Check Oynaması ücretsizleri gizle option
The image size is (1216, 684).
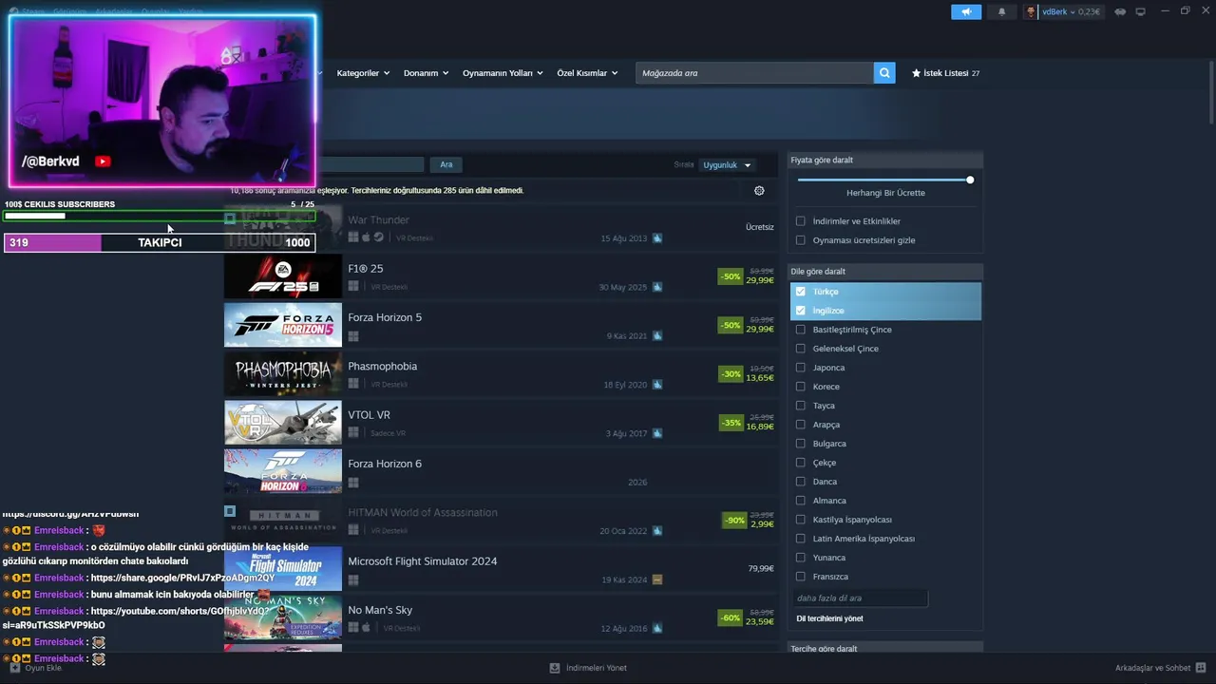tap(800, 240)
